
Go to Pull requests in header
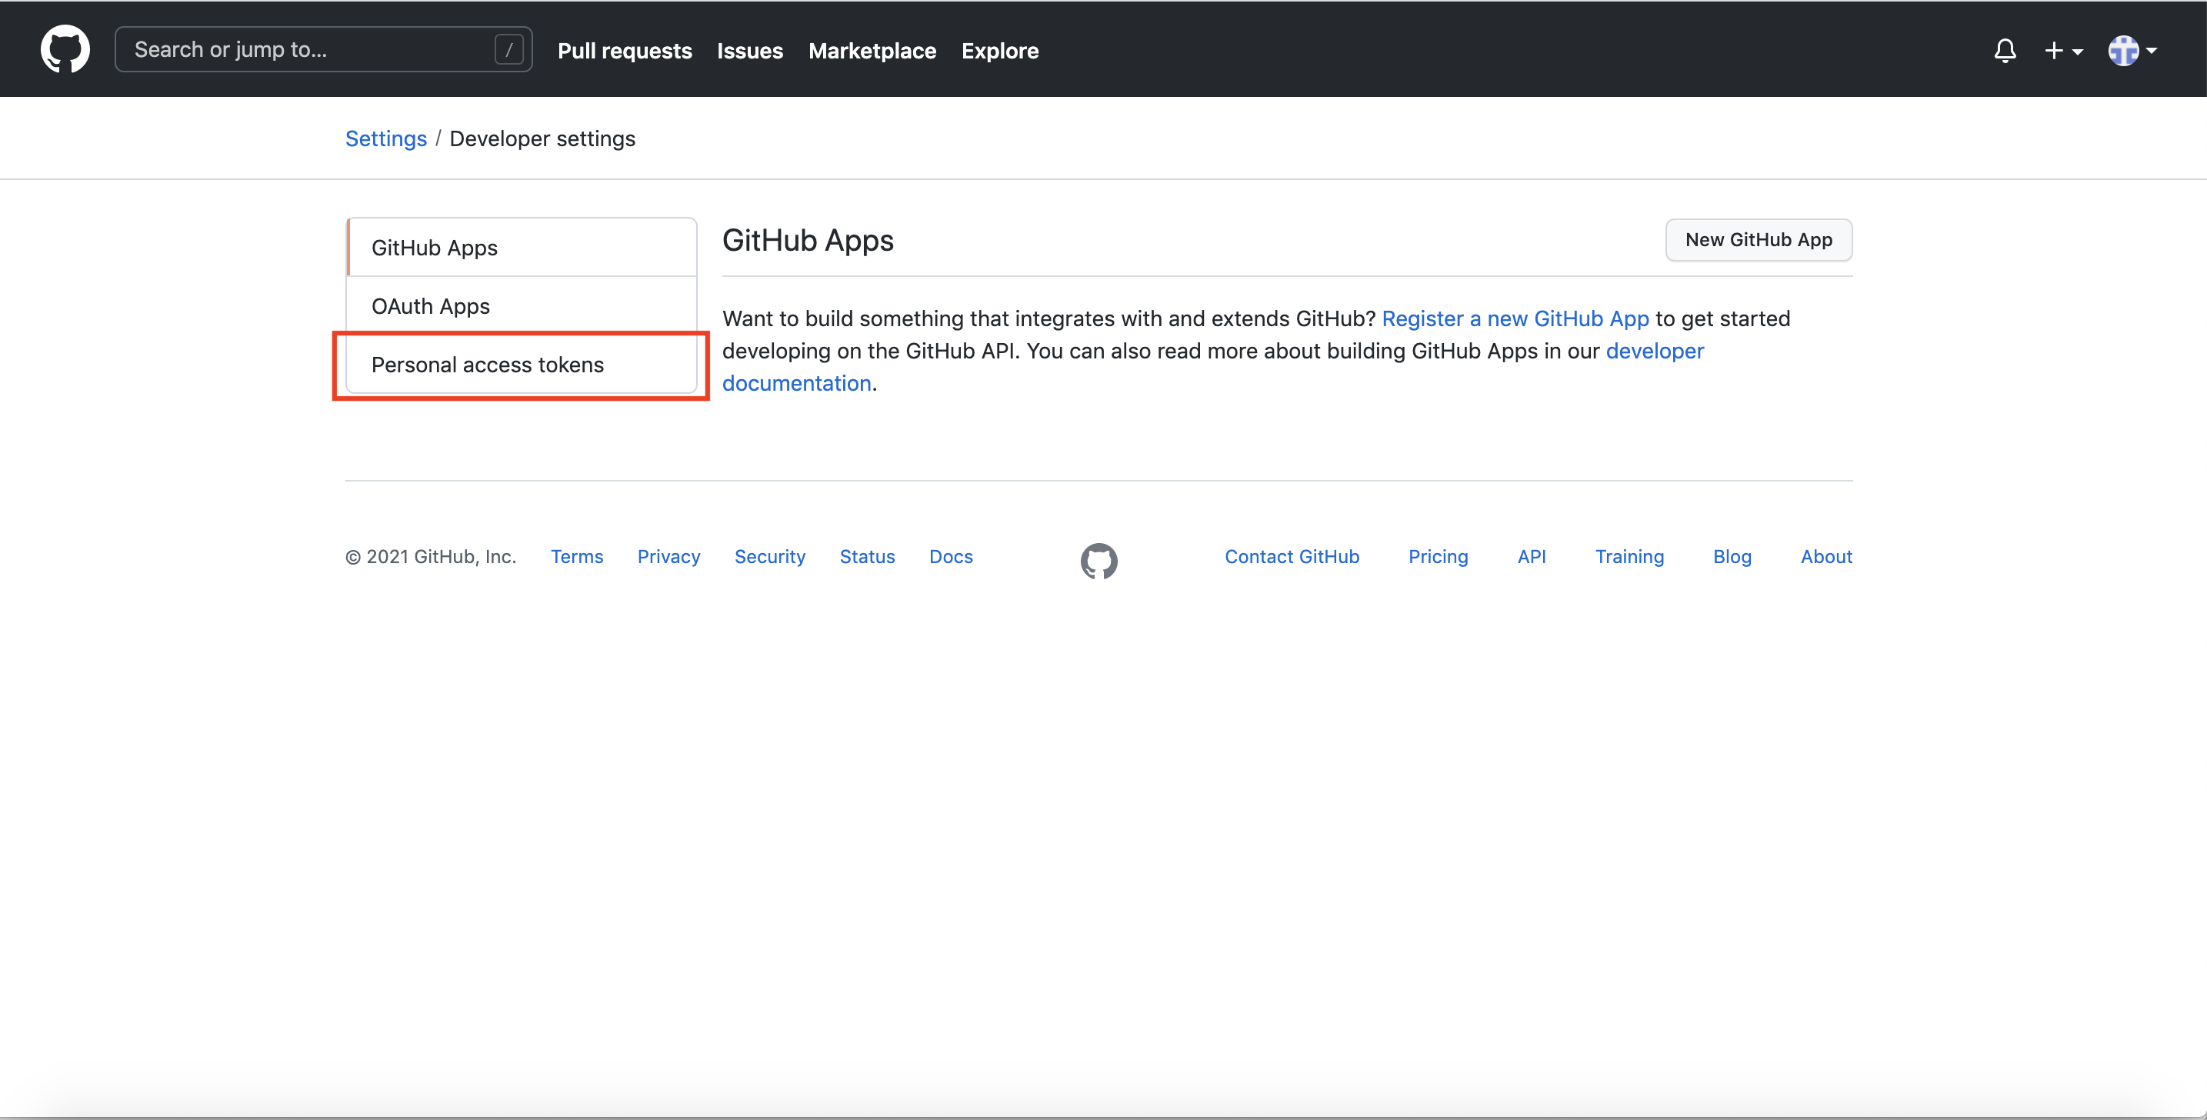[x=625, y=51]
